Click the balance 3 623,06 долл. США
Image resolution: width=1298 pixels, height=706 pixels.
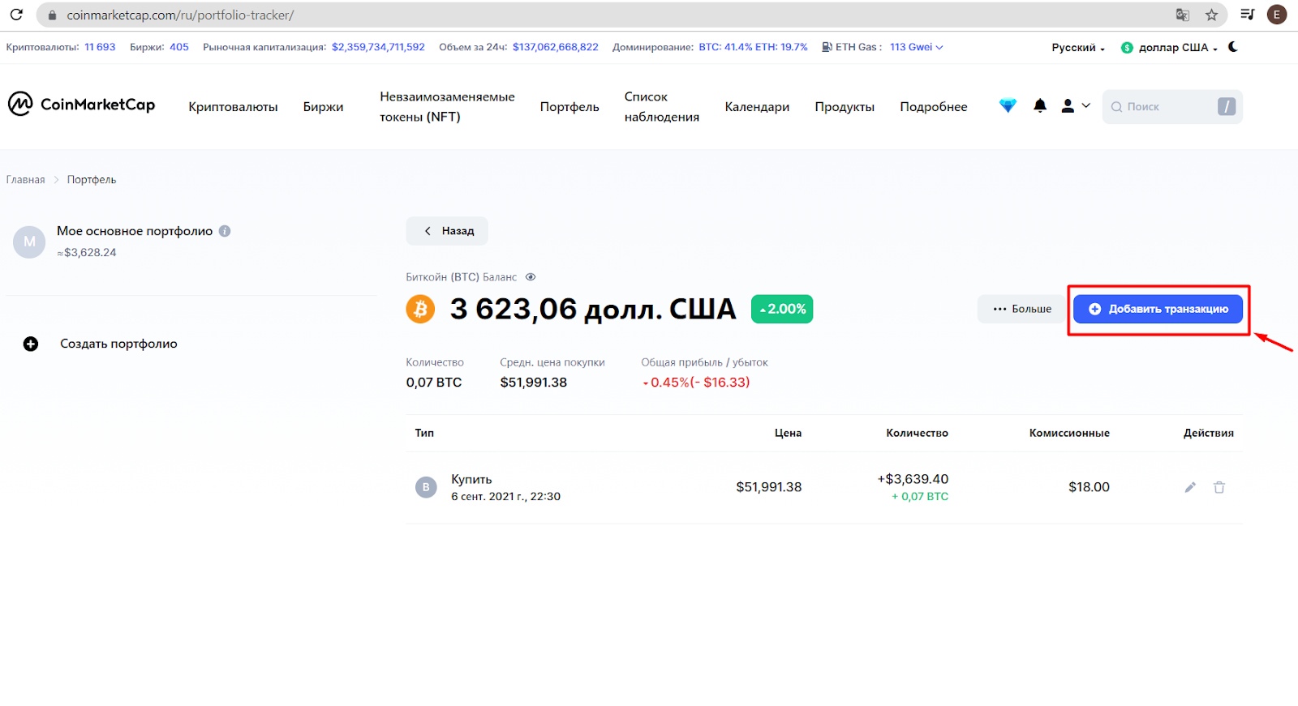[593, 309]
